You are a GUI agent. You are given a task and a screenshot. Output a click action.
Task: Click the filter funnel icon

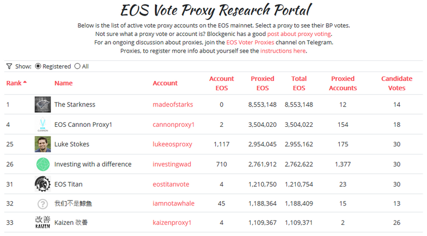click(x=9, y=66)
